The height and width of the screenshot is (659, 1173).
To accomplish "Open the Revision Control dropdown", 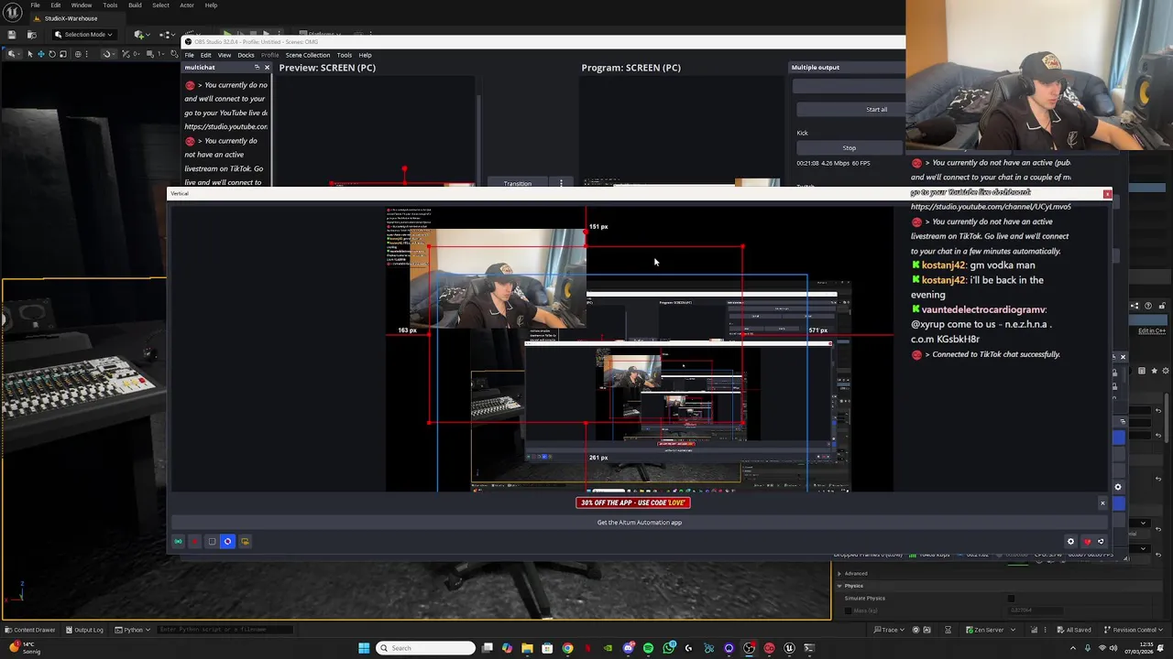I will [x=1134, y=630].
